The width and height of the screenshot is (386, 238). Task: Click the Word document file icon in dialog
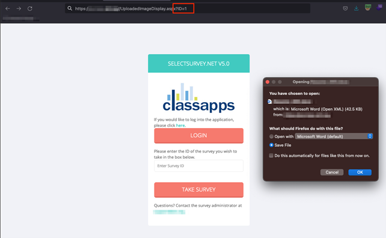[x=270, y=102]
